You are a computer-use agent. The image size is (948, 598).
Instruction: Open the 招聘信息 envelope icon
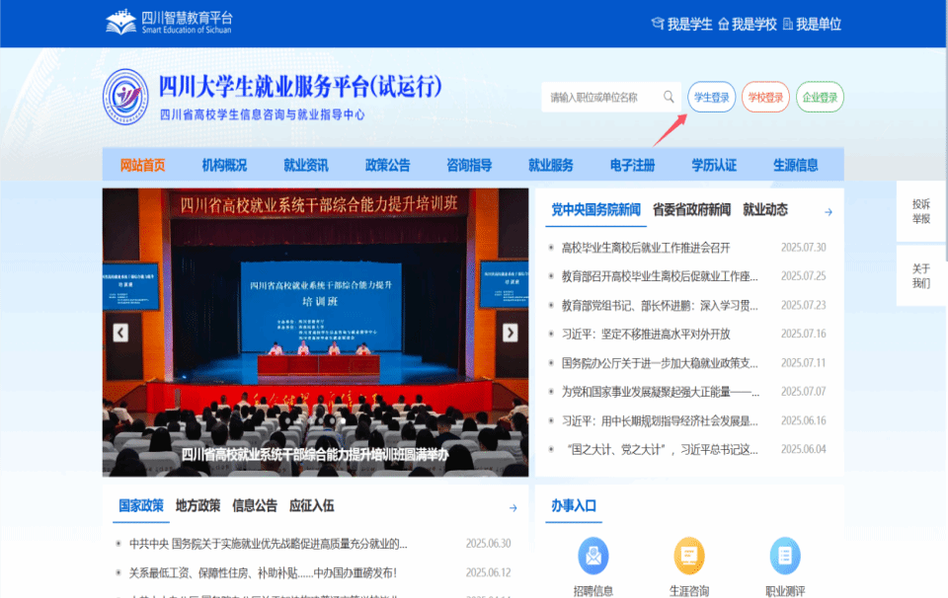point(593,556)
